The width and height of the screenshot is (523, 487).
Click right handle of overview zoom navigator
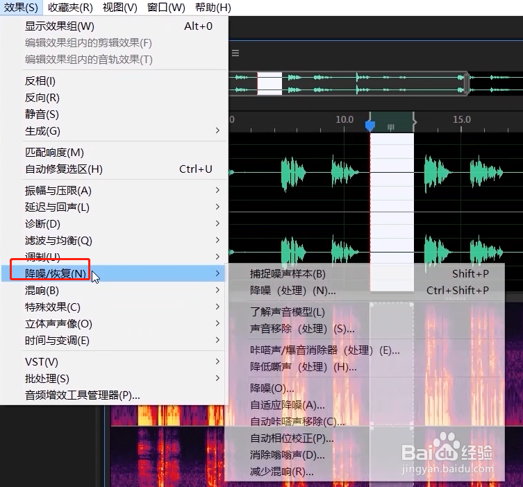[x=467, y=84]
